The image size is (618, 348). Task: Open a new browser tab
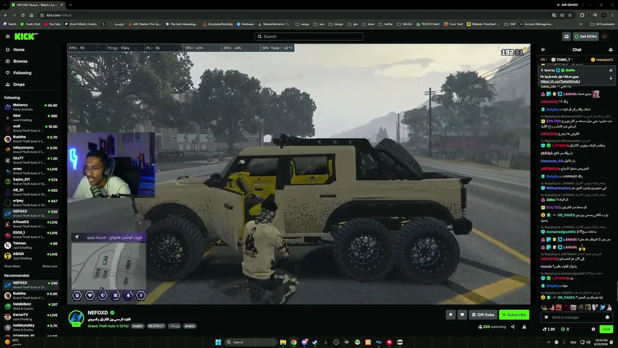click(x=70, y=5)
